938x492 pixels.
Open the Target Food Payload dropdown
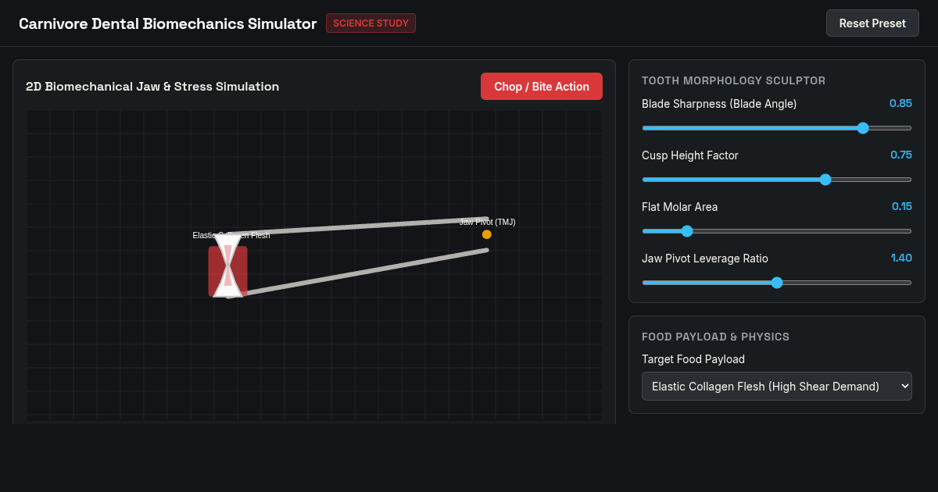click(777, 386)
